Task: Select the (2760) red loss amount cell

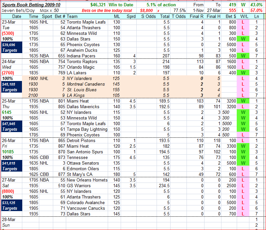Action: click(12, 73)
